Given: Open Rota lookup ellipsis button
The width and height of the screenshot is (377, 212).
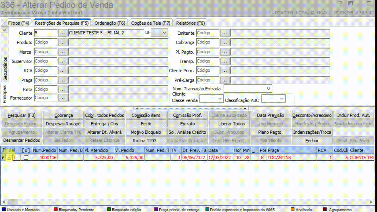Looking at the screenshot, I should 62,89.
